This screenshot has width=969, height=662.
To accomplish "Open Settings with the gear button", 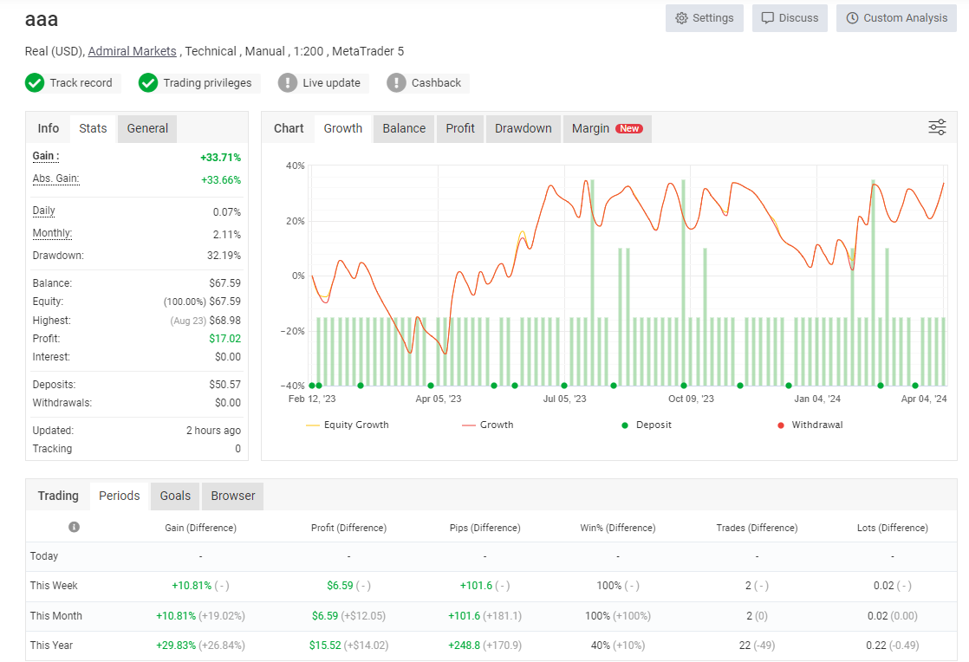I will point(704,18).
